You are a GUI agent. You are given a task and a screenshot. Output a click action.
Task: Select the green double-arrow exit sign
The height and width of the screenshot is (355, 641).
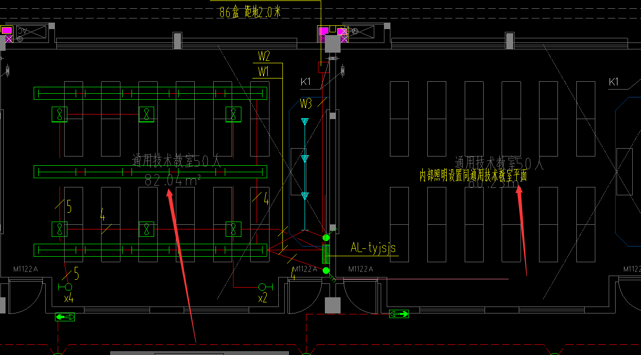click(399, 314)
